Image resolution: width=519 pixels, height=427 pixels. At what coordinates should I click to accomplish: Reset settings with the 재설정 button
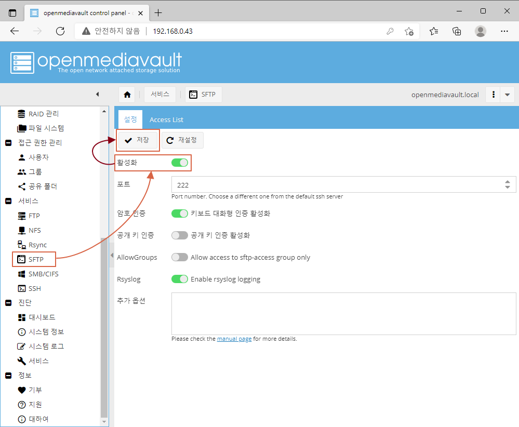tap(182, 140)
